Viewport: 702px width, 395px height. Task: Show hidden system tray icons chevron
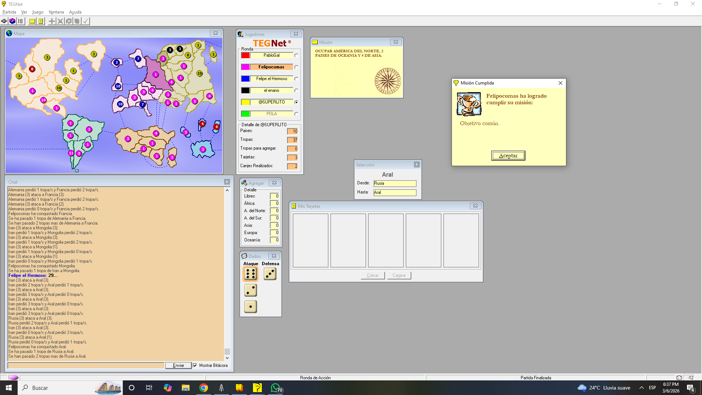[x=641, y=388]
